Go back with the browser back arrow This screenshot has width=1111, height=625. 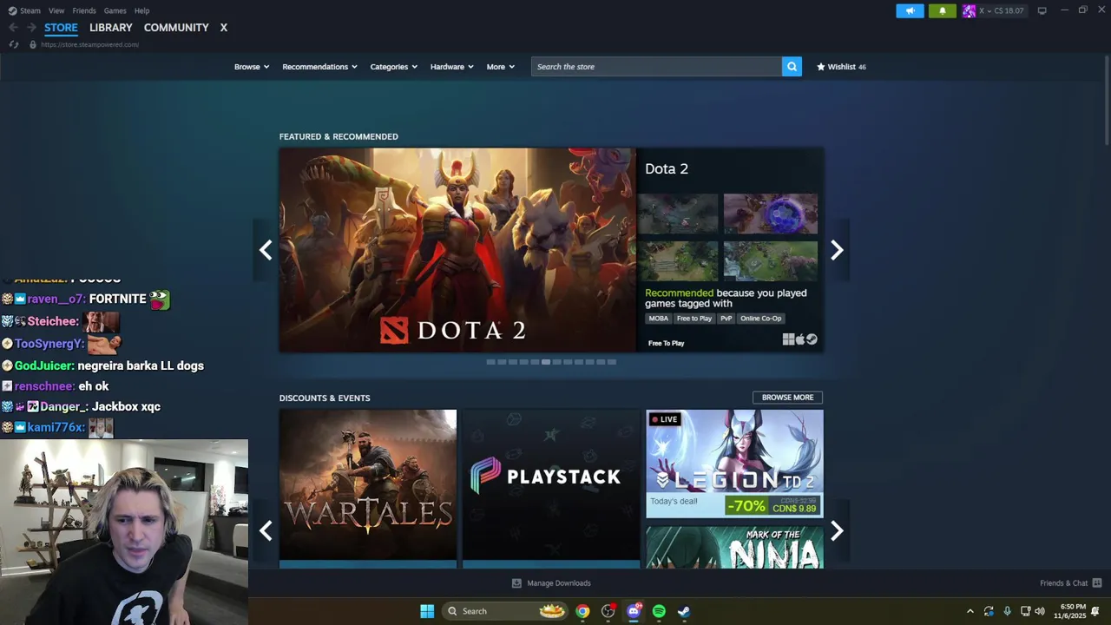click(x=13, y=28)
